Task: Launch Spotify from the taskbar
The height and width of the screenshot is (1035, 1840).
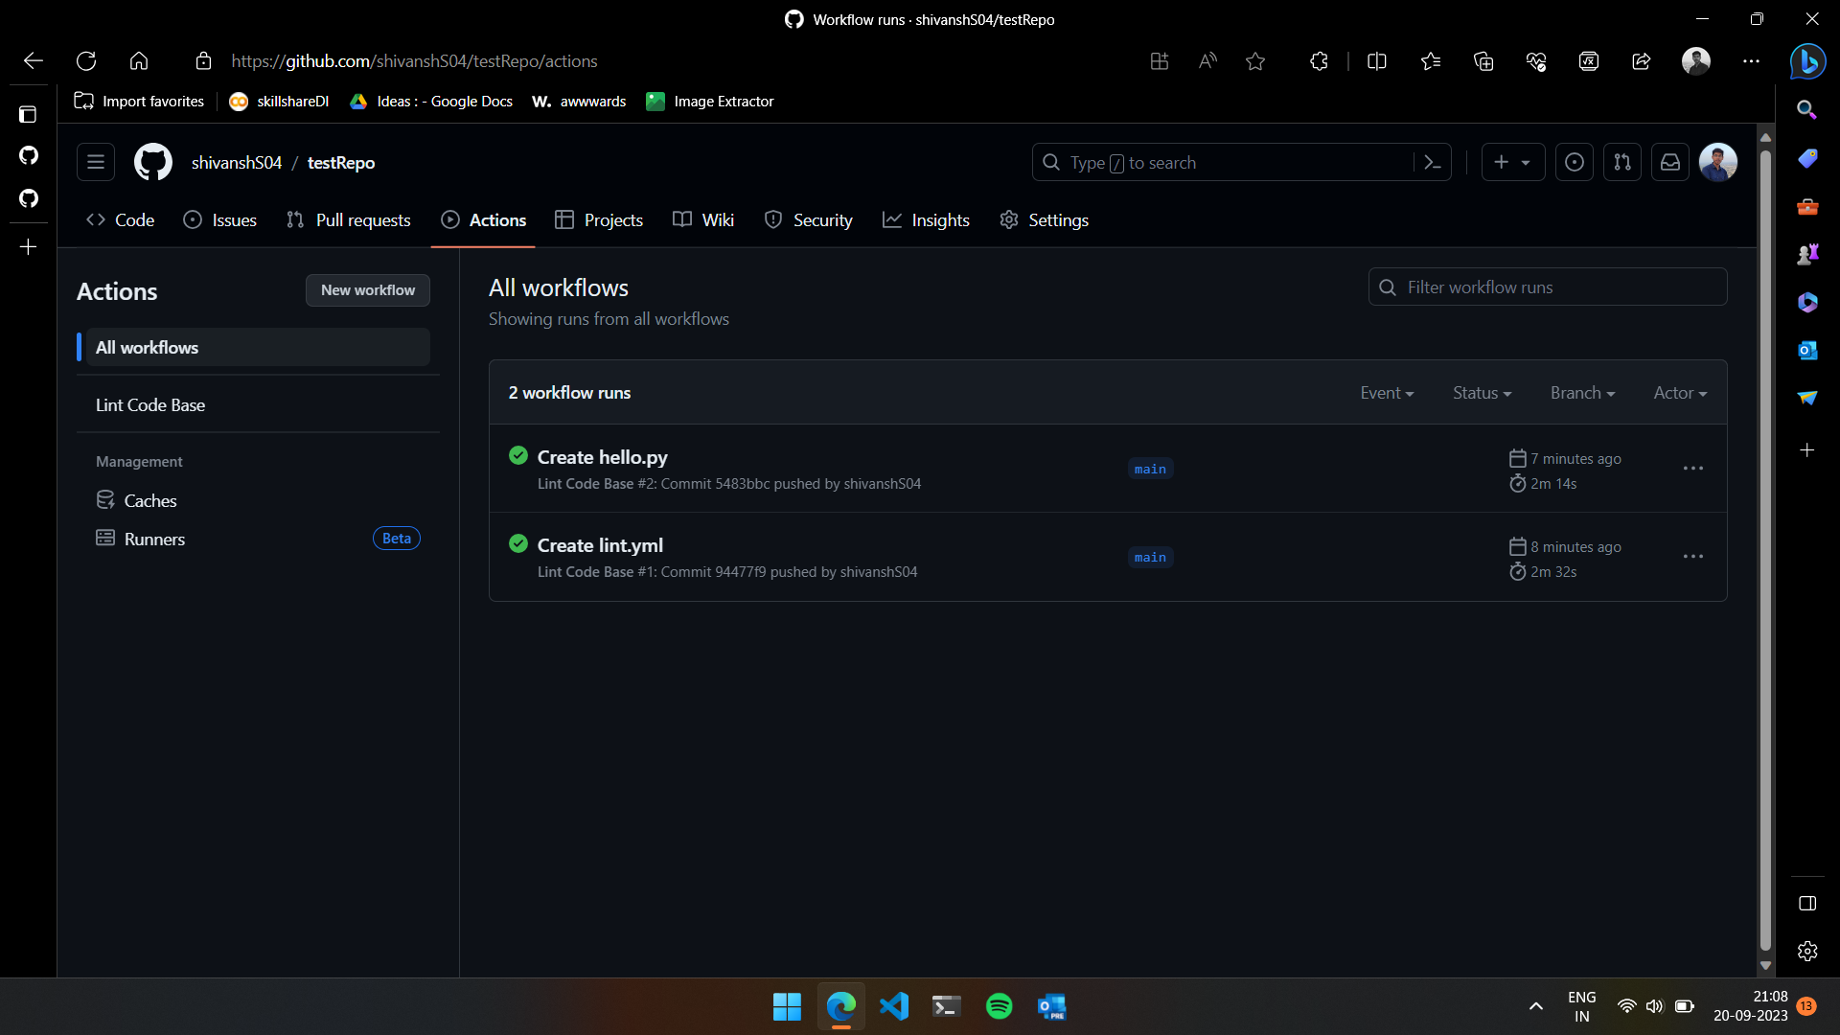Action: click(999, 1006)
